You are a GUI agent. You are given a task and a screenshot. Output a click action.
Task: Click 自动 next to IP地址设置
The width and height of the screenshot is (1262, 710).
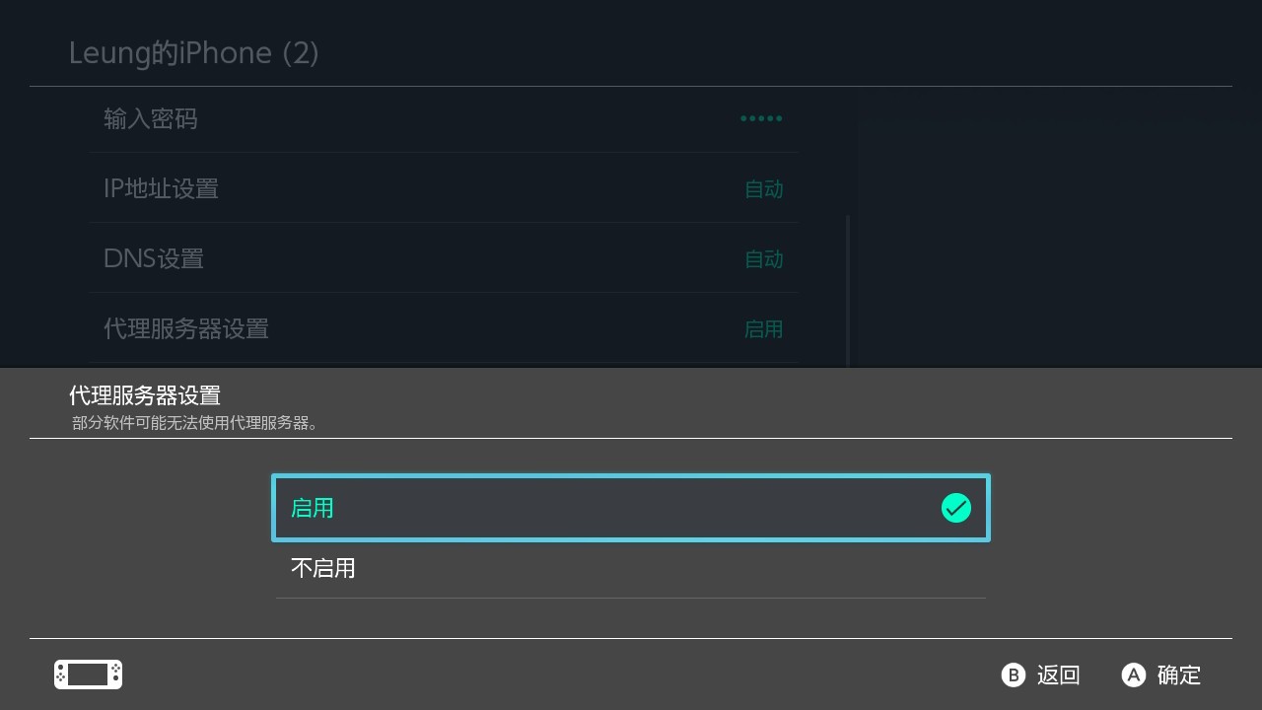(764, 188)
